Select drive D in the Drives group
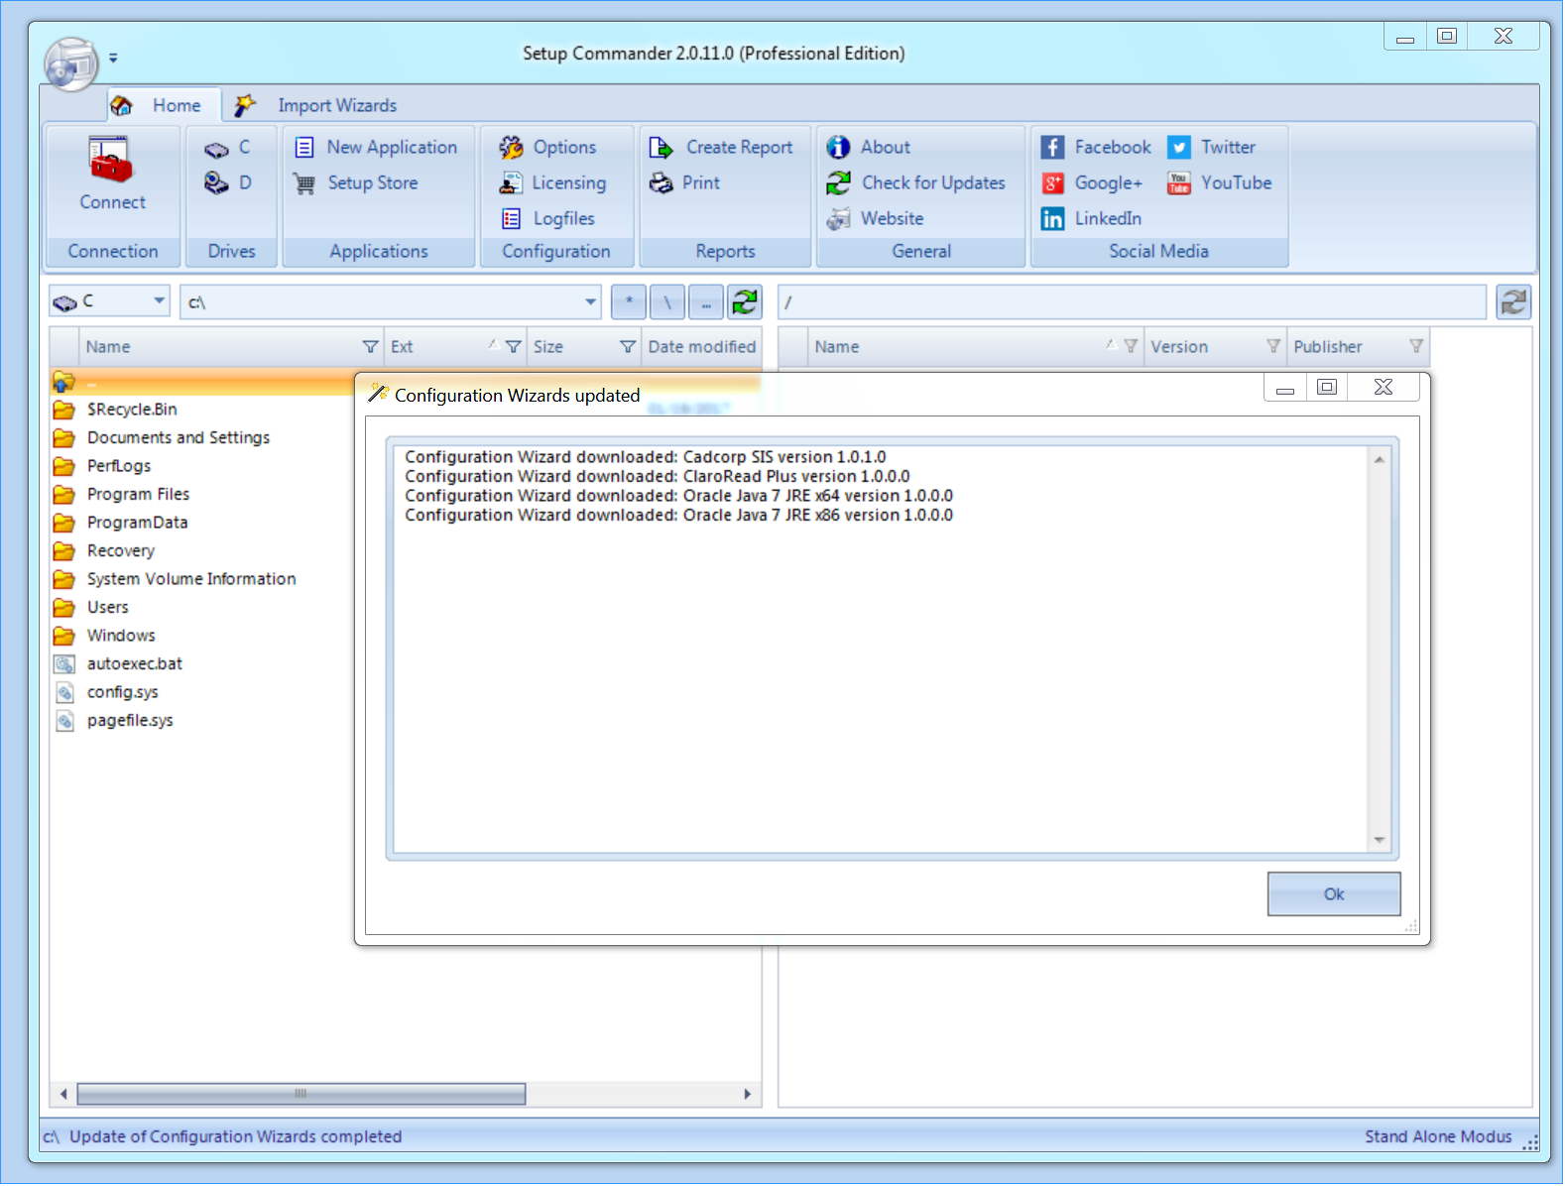1565x1186 pixels. click(228, 183)
